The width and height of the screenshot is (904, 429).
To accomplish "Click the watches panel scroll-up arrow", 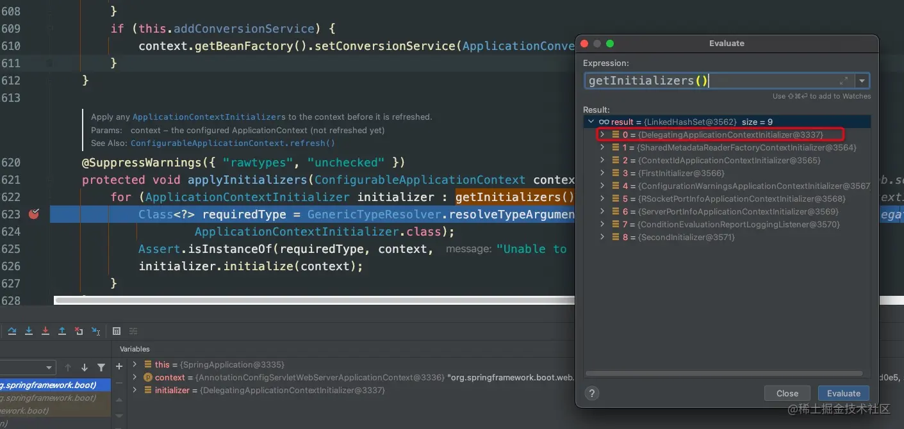I will point(119,400).
